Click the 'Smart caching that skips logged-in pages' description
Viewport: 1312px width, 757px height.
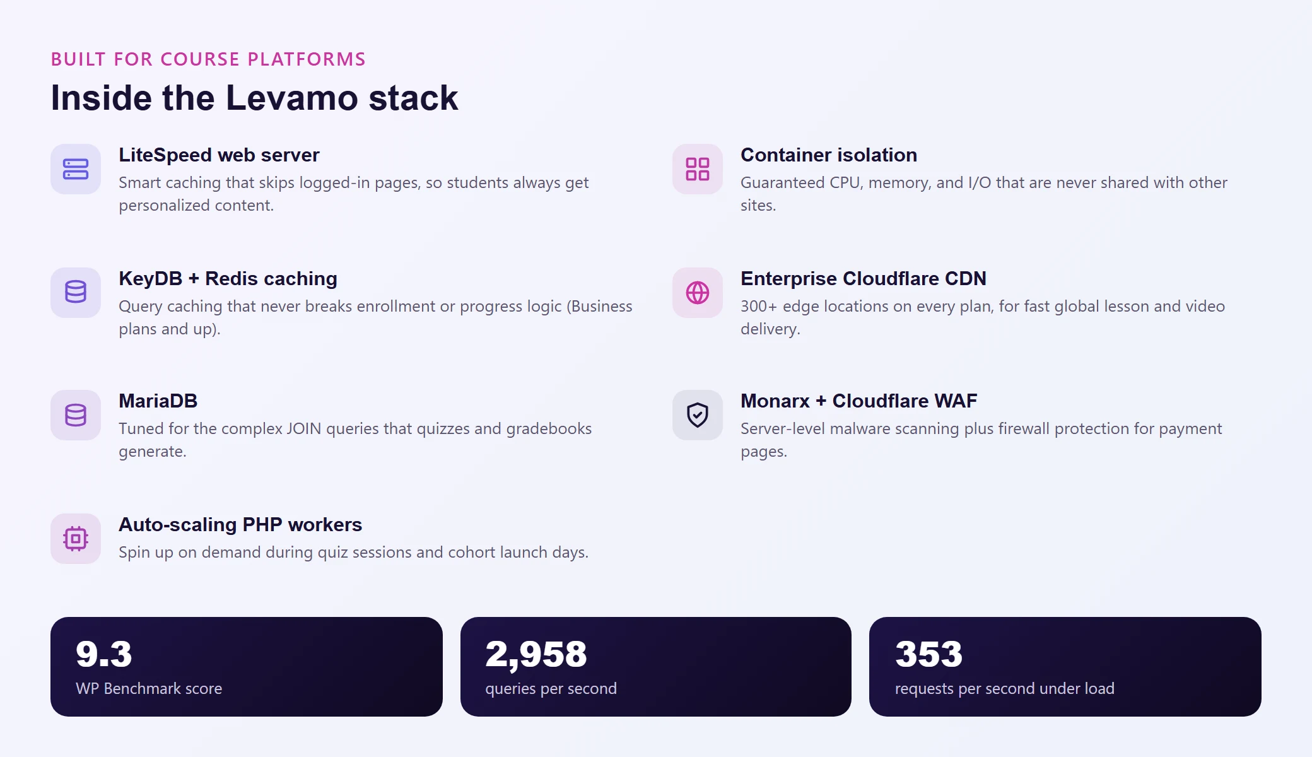(x=353, y=194)
